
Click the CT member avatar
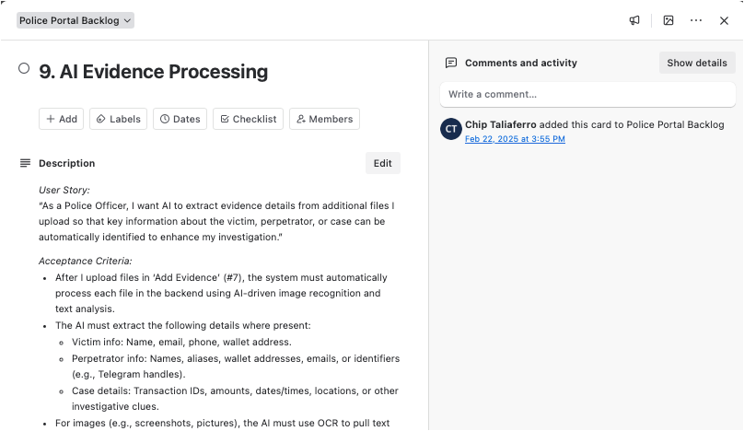coord(450,129)
